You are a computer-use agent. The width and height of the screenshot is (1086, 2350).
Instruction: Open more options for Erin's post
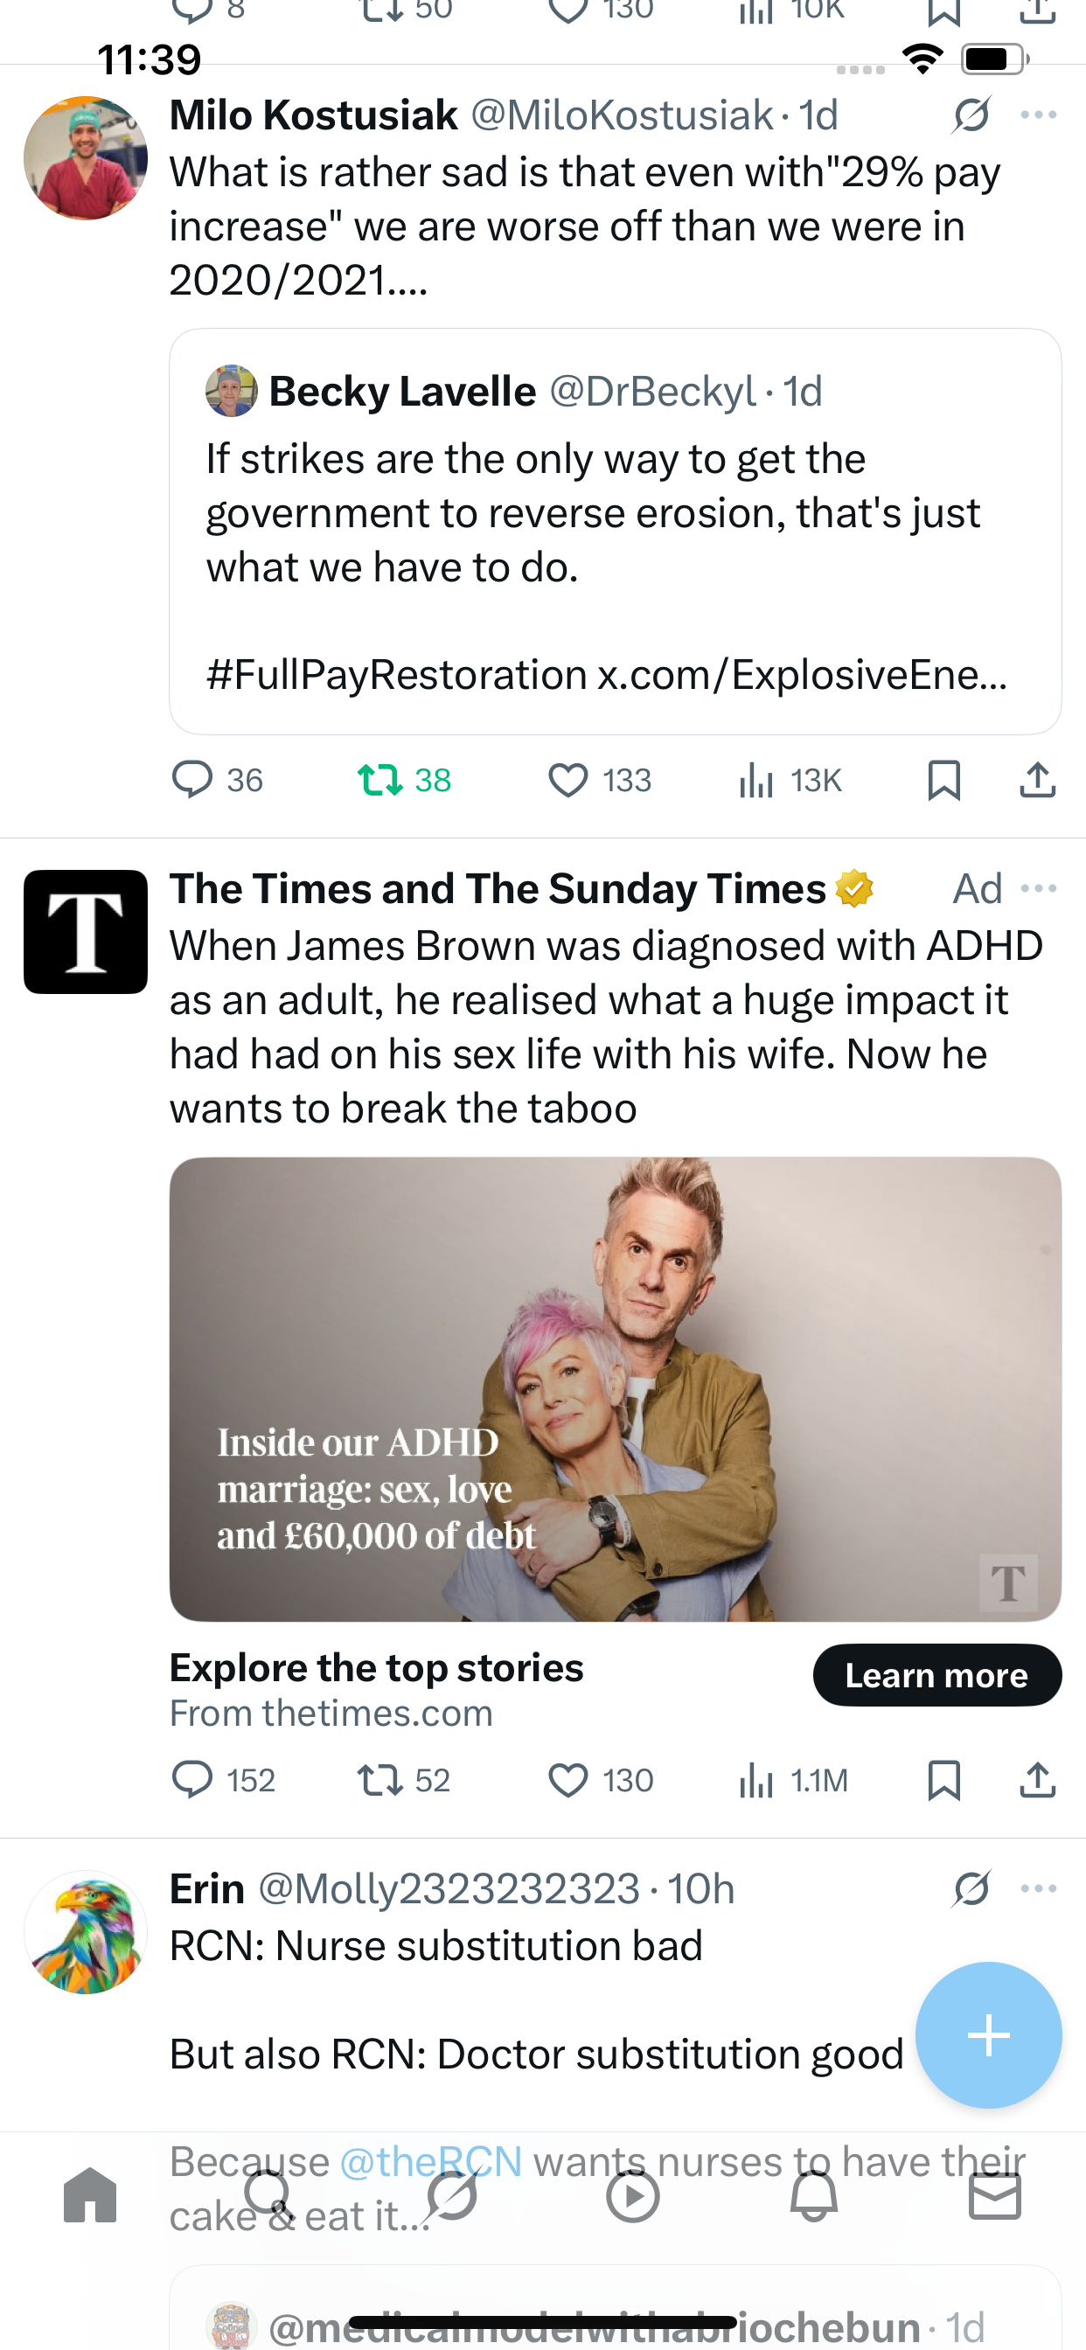coord(1039,1888)
